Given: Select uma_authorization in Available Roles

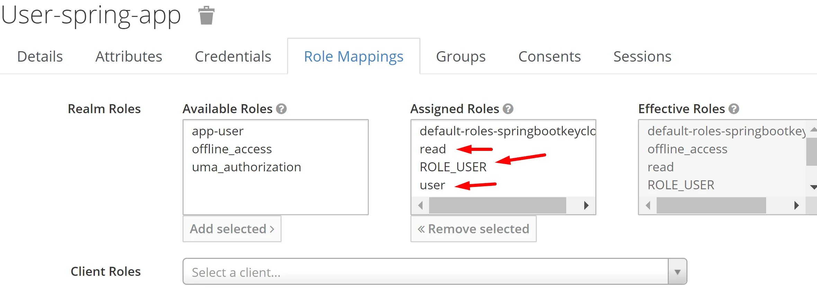Looking at the screenshot, I should pyautogui.click(x=247, y=167).
